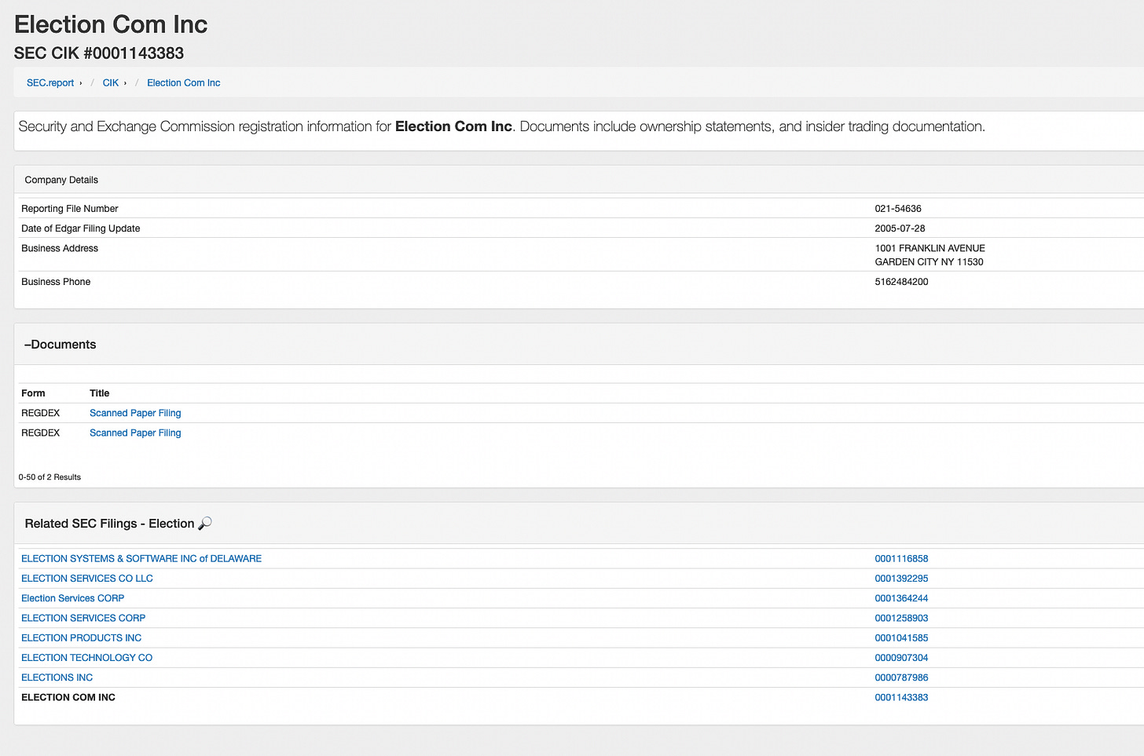Click the Reporting File Number value 021-54636

click(898, 209)
